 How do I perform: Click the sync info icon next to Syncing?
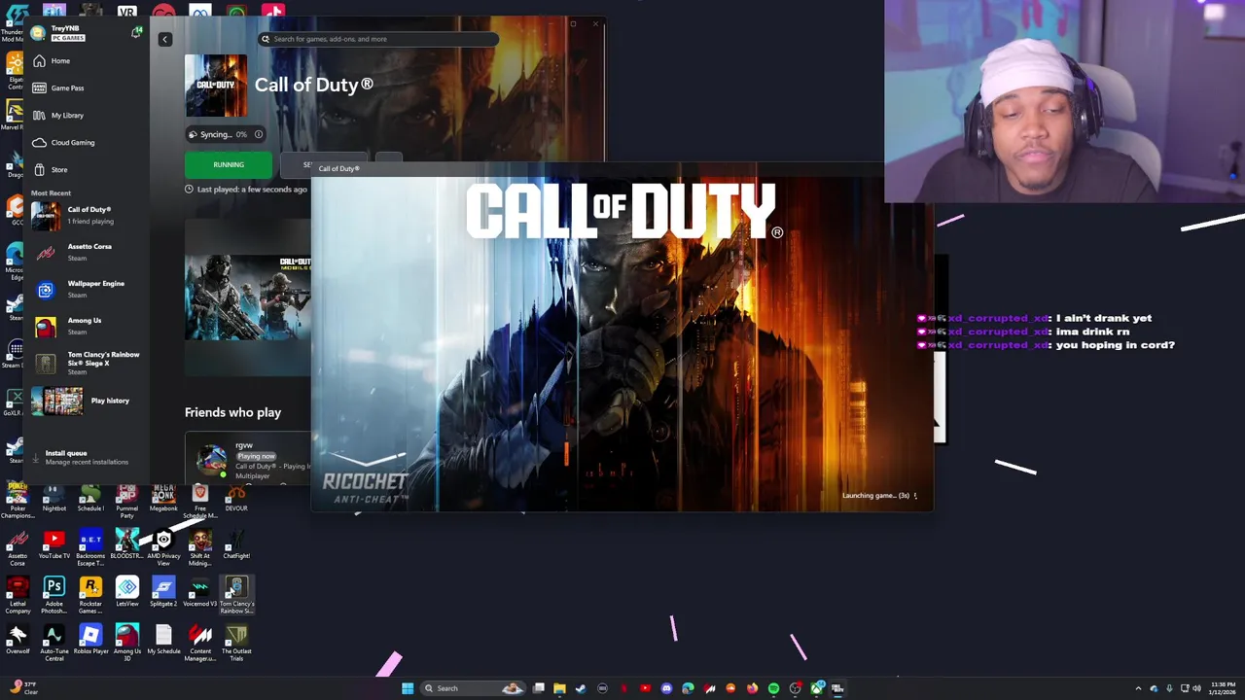point(258,134)
